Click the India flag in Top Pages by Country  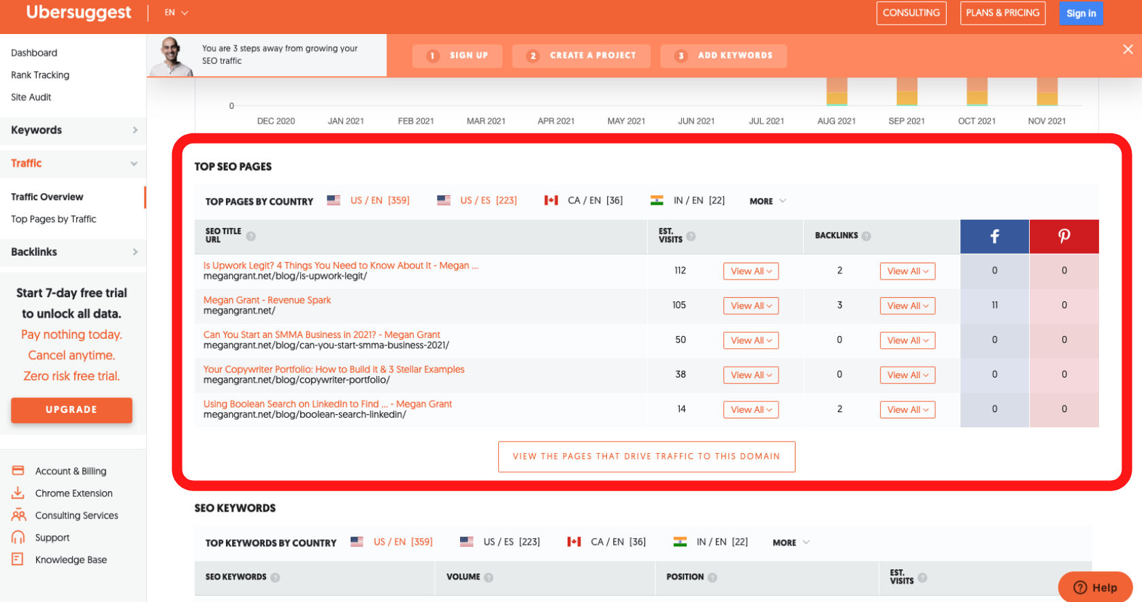[x=657, y=201]
